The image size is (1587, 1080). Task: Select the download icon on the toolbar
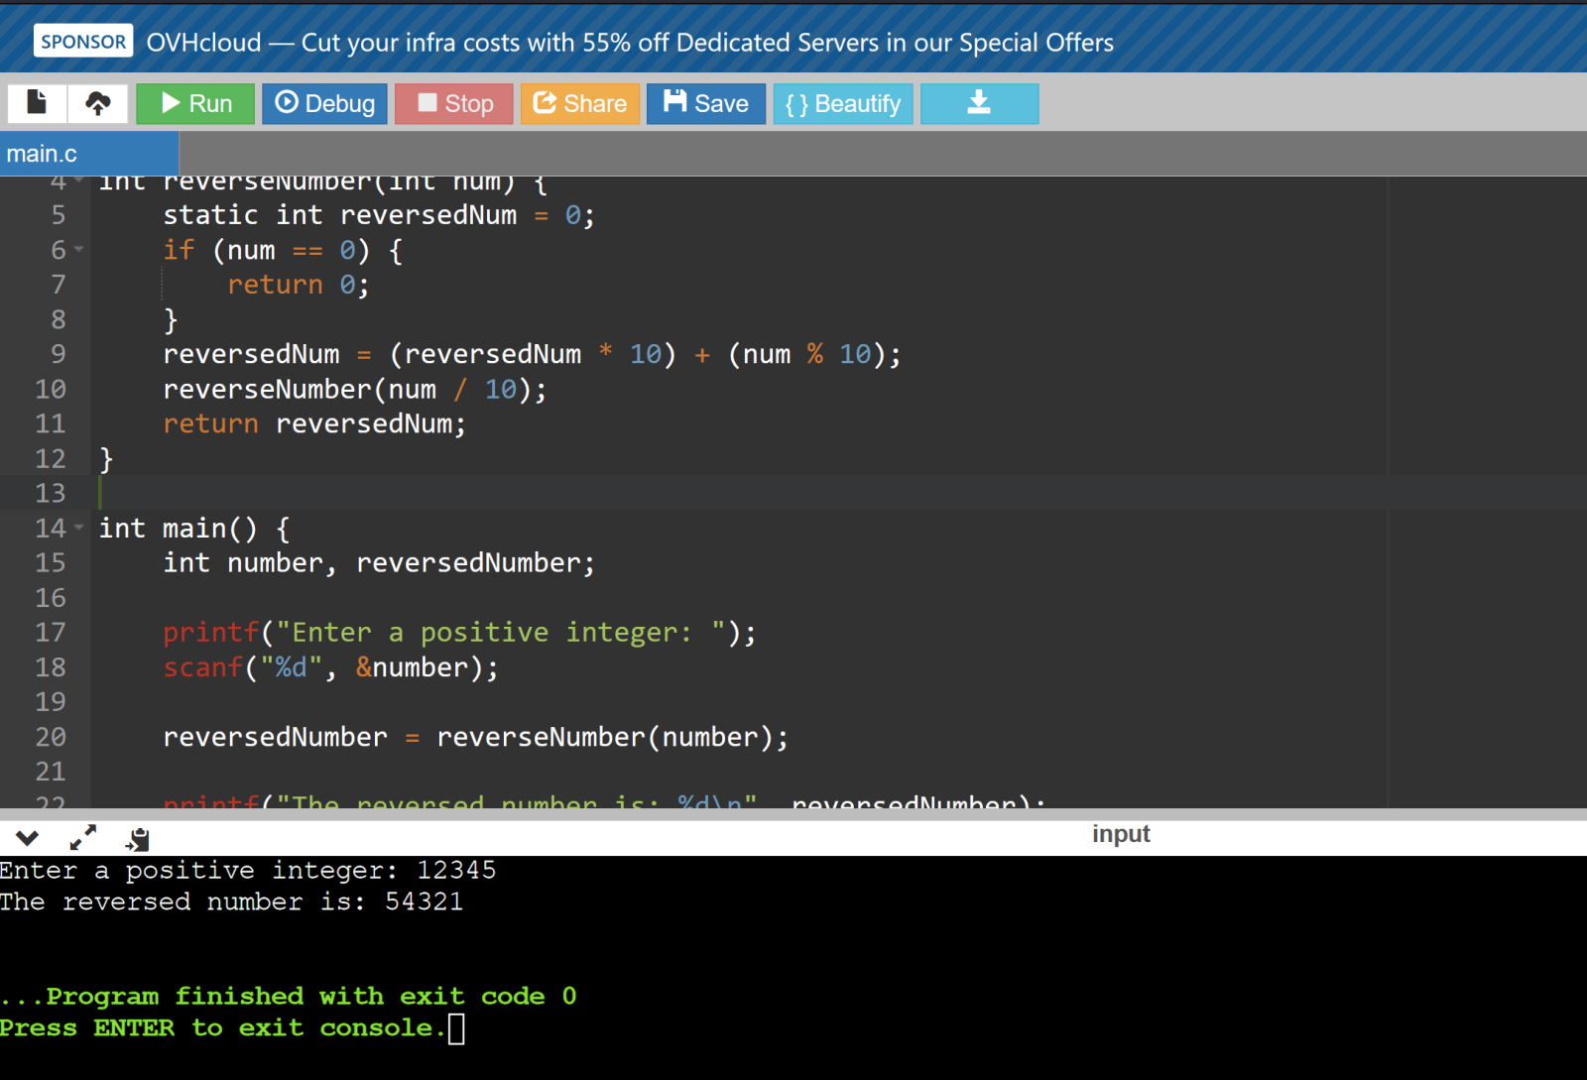(979, 103)
